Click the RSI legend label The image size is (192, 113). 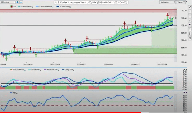click(14, 93)
